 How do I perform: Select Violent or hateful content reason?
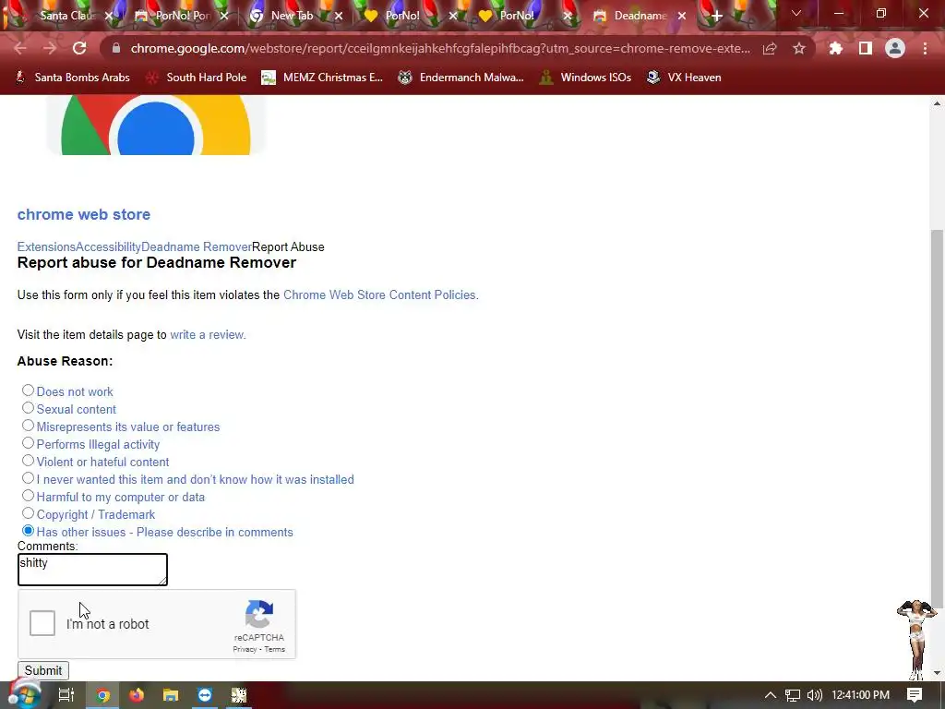coord(28,461)
